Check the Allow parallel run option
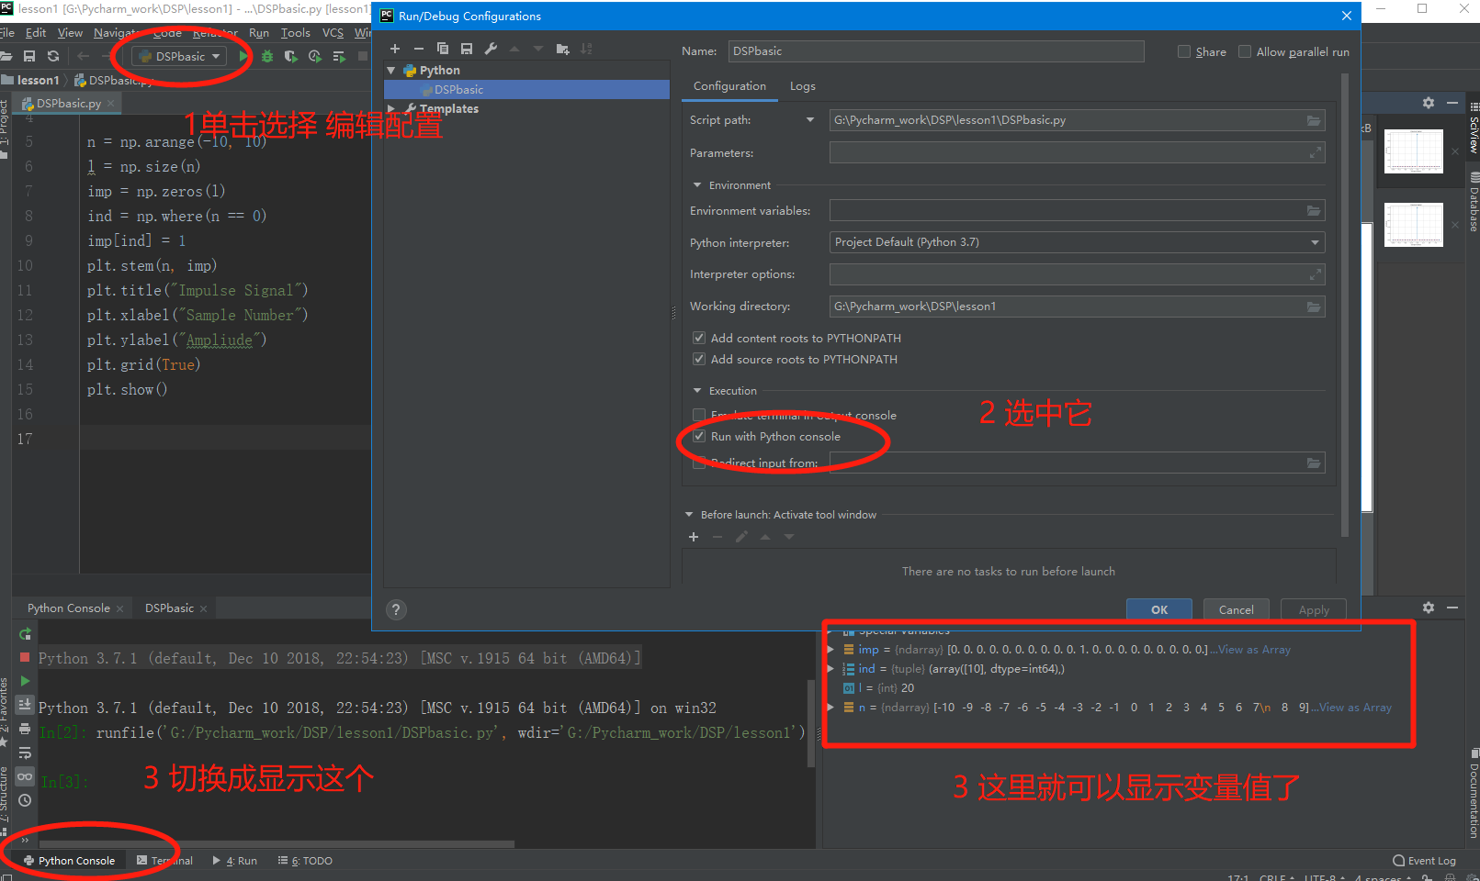1480x881 pixels. (1246, 51)
